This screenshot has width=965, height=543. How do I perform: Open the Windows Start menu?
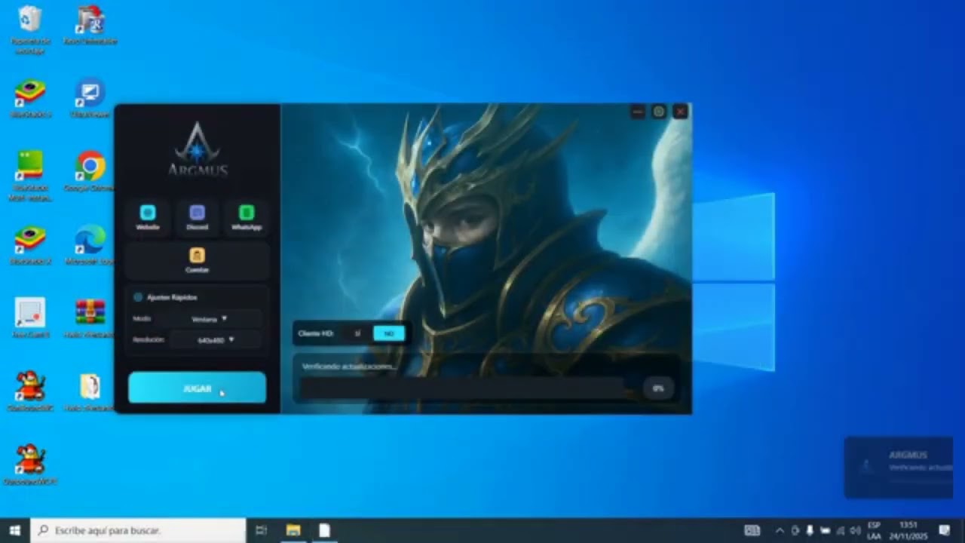(14, 530)
